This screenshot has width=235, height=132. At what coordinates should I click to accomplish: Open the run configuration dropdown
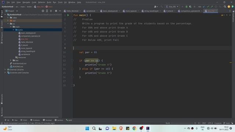pos(172,7)
